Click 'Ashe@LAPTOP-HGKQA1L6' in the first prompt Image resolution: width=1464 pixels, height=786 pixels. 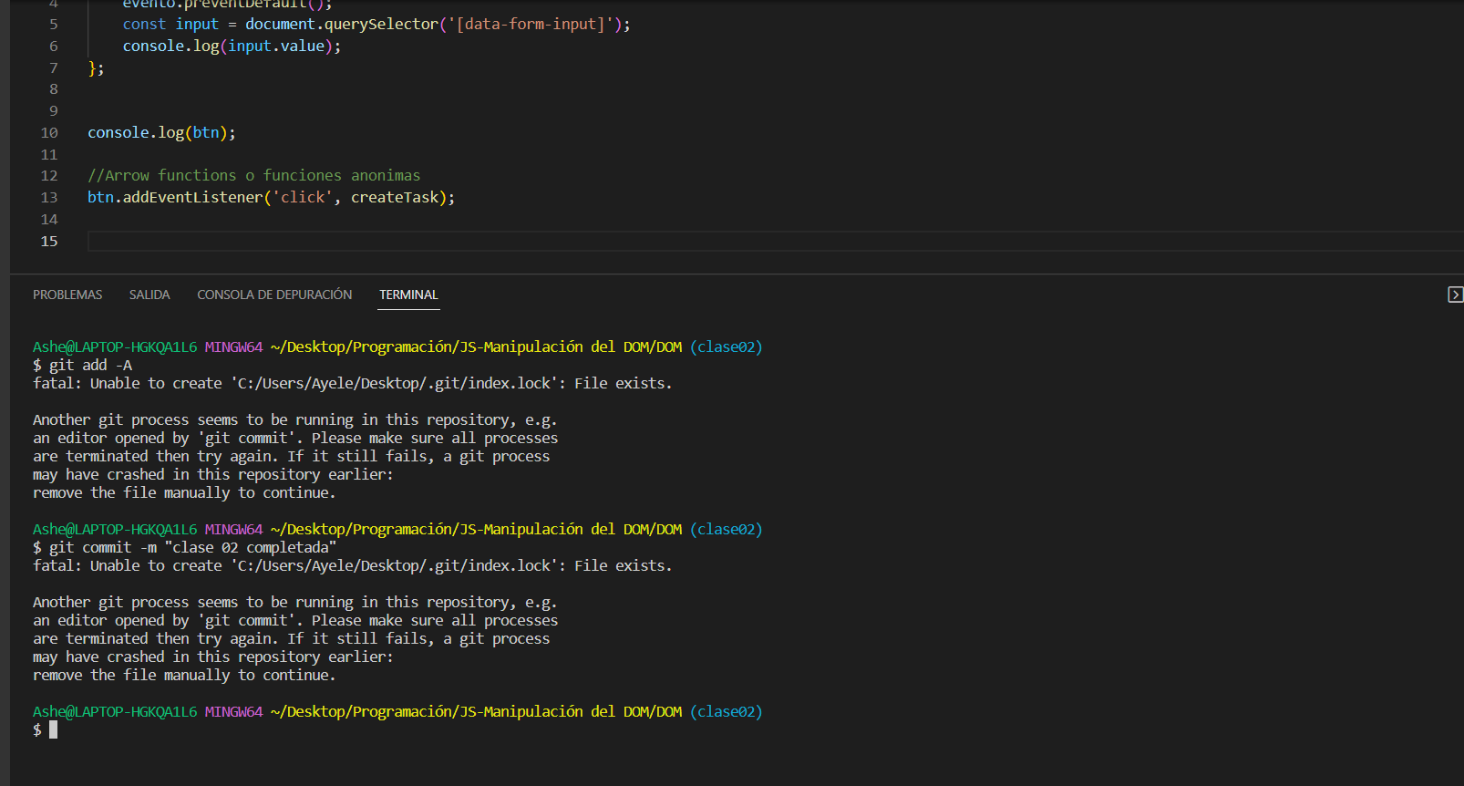pyautogui.click(x=115, y=346)
